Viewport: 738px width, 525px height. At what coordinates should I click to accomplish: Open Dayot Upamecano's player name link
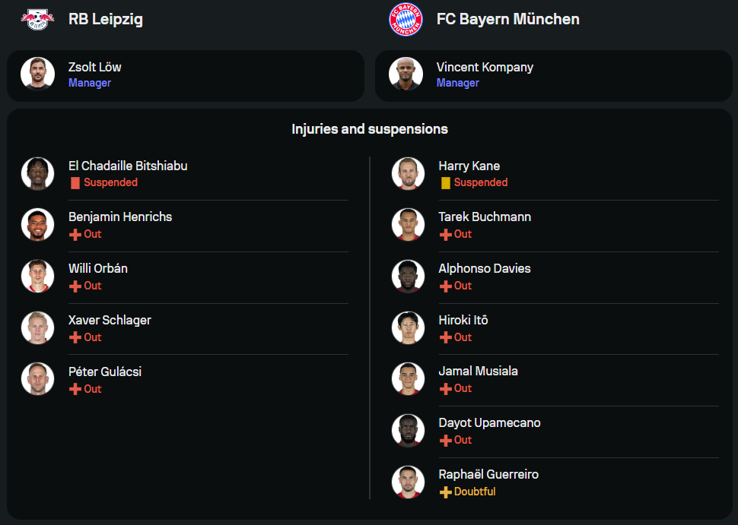point(489,422)
